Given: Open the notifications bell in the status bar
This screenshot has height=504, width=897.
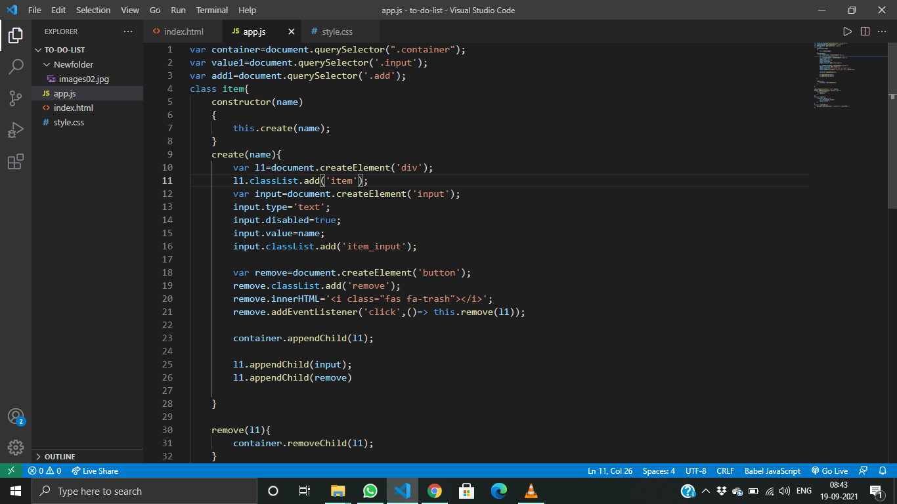Looking at the screenshot, I should (883, 471).
